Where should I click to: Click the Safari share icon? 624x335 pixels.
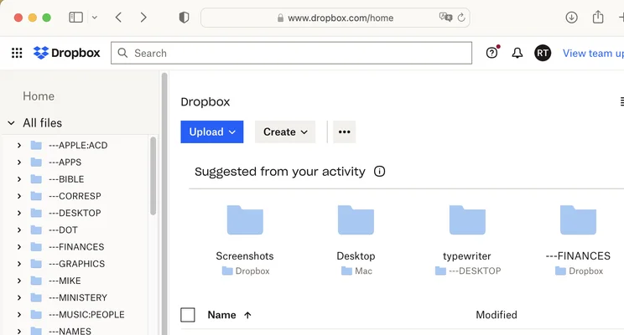[x=598, y=17]
